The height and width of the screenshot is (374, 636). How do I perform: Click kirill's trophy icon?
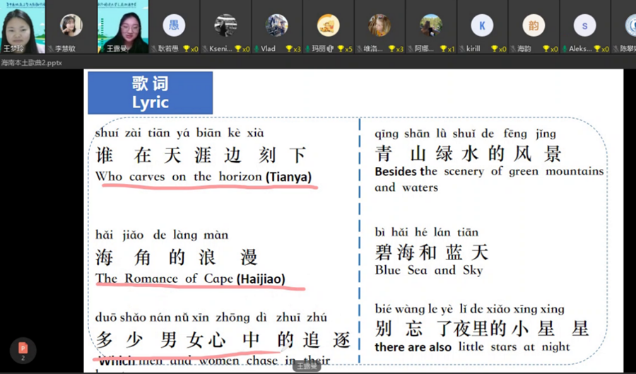[x=495, y=49]
